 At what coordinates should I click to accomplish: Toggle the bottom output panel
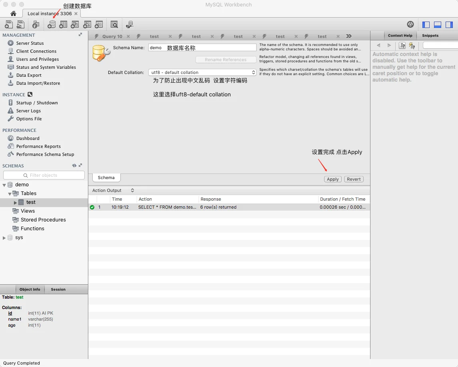438,24
